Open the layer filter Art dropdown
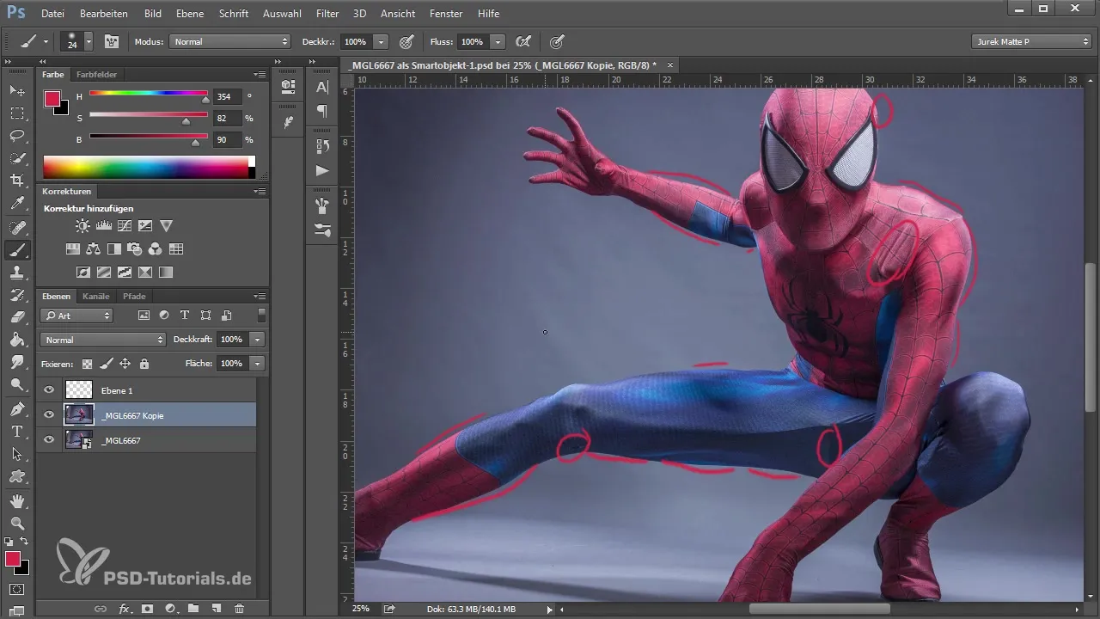 point(76,316)
